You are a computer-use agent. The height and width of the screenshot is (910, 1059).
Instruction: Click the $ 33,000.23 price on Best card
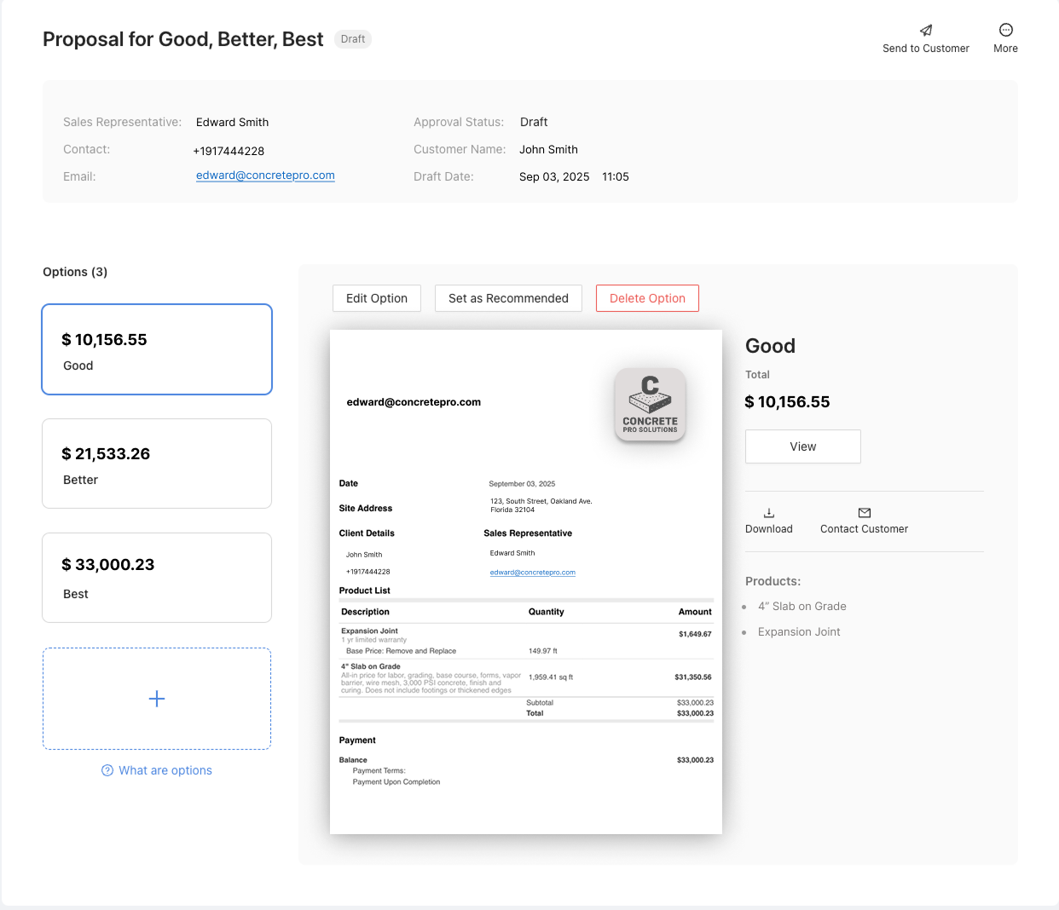(x=108, y=565)
